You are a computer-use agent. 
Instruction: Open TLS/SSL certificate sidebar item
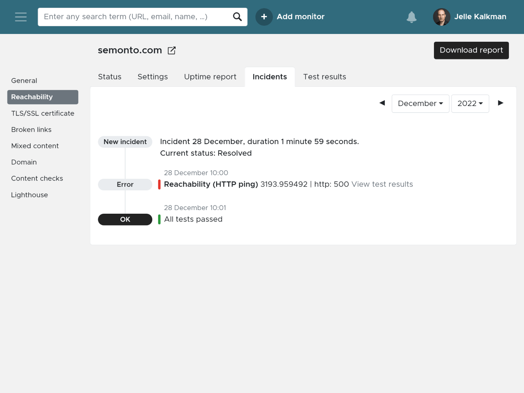point(43,113)
